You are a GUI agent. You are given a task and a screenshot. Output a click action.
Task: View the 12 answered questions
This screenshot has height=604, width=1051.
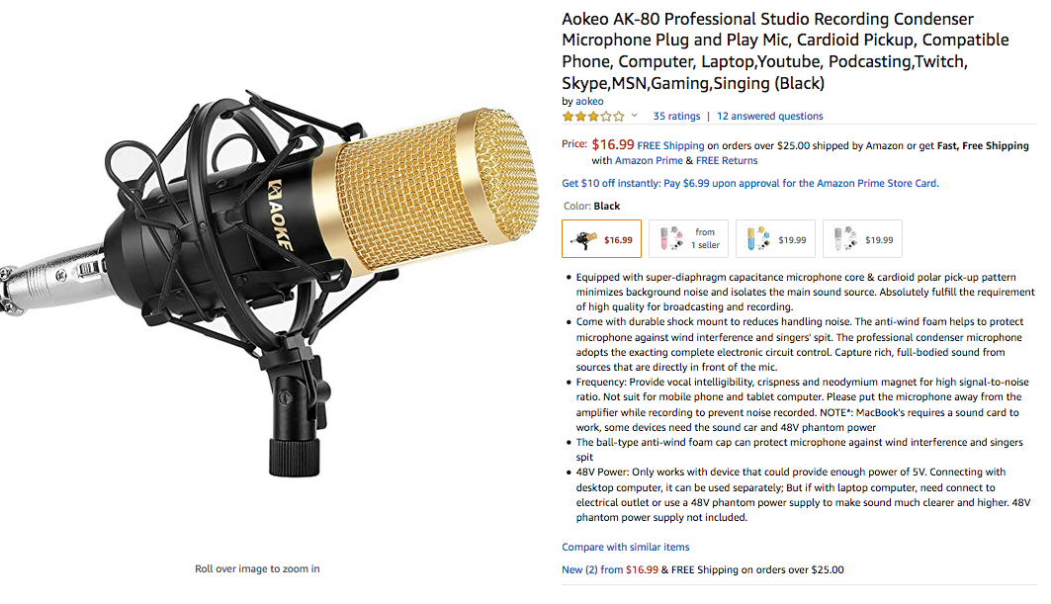tap(769, 116)
